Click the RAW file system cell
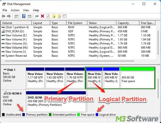Screen dimensions: 161x123 point(71,27)
